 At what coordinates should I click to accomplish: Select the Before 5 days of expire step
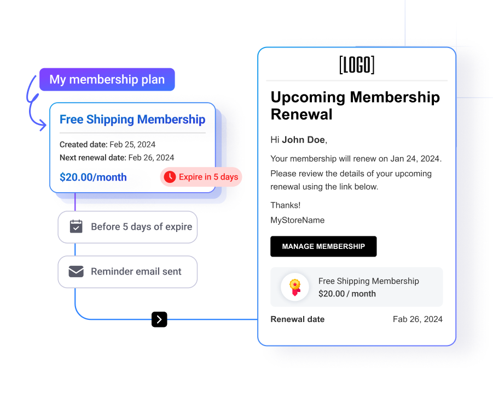click(x=127, y=227)
